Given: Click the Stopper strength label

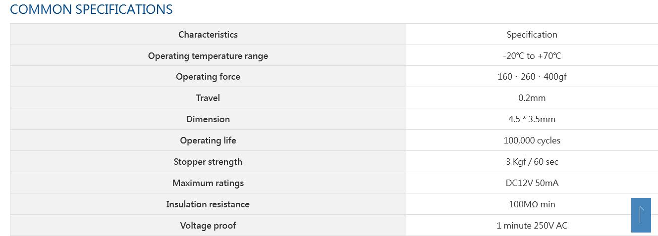Looking at the screenshot, I should pyautogui.click(x=208, y=162).
